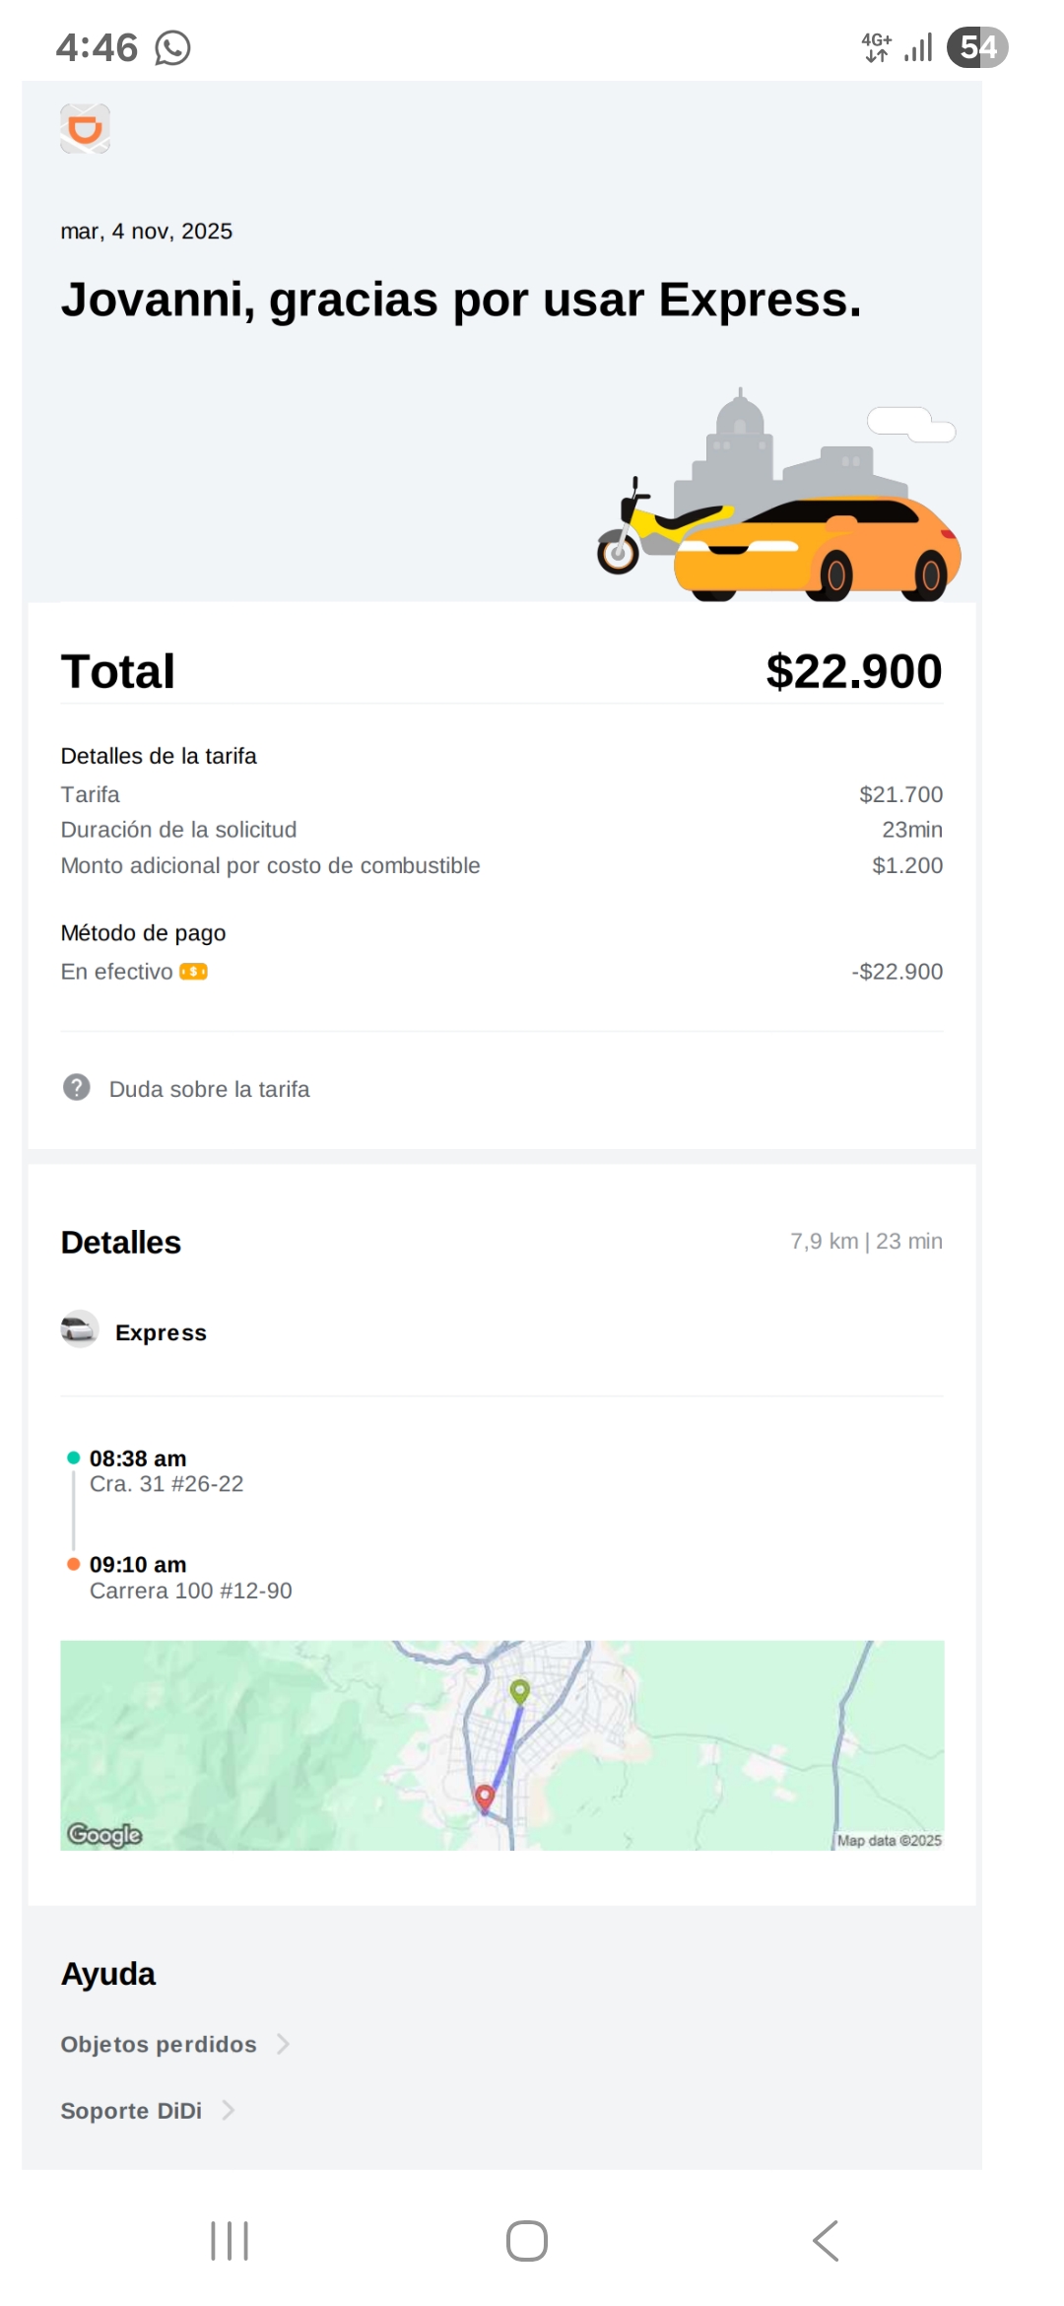This screenshot has width=1064, height=2306.
Task: Expand Soporte DiDi chevron arrow
Action: (229, 2110)
